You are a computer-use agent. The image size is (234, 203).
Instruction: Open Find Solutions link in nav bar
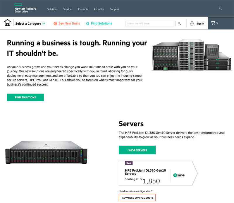(101, 23)
